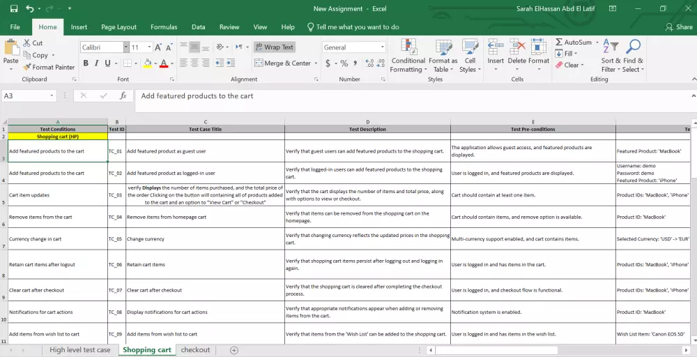The width and height of the screenshot is (697, 357).
Task: Switch to the checkout sheet tab
Action: 195,350
